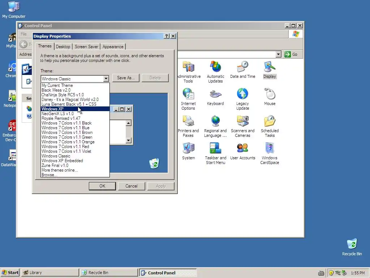
Task: Choose Windows 7 Colors v1.1 Black
Action: pyautogui.click(x=75, y=123)
